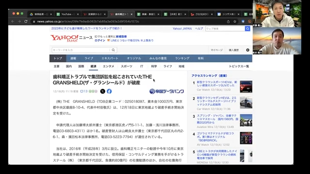Select オリジナル in the news navigation

click(x=134, y=58)
